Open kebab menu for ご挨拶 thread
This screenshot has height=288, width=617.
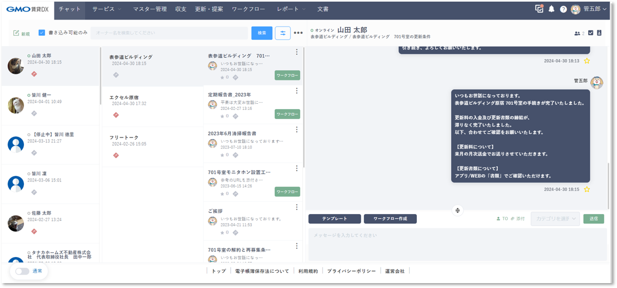tap(297, 207)
